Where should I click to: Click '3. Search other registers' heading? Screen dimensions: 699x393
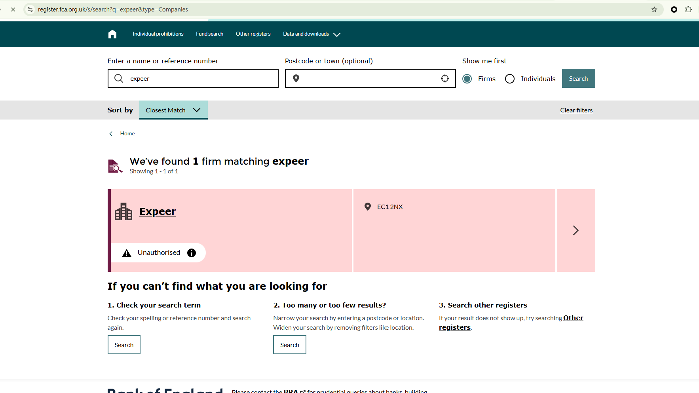coord(483,305)
